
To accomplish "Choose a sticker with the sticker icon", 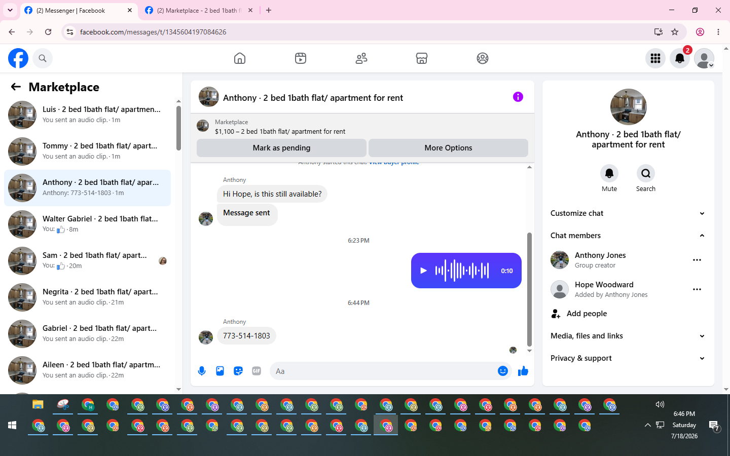I will (238, 371).
